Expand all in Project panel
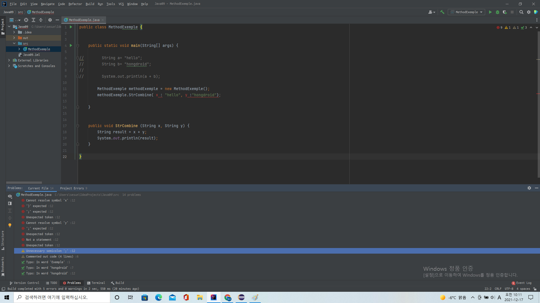Viewport: 540px width, 303px height. pos(33,20)
